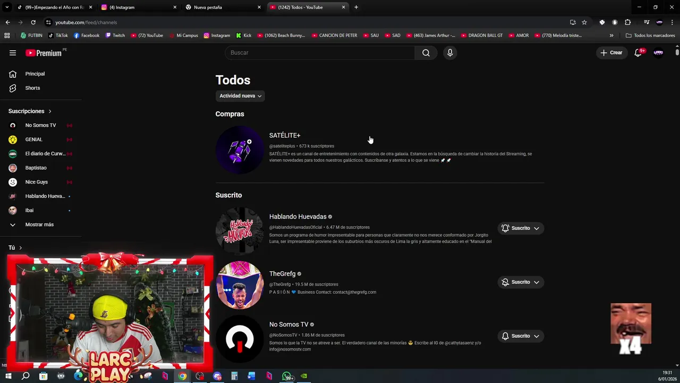Click the SATÉLITE+ channel avatar
Viewport: 680px width, 383px height.
pyautogui.click(x=240, y=150)
